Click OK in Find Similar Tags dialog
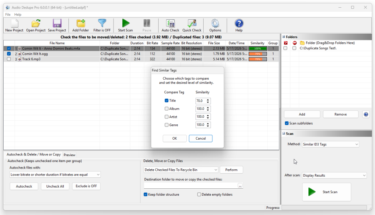Viewport: 375px width, 215px height. pos(175,139)
